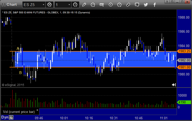The width and height of the screenshot is (192, 121).
Task: Click the 11:01 time axis label
Action: (163, 118)
